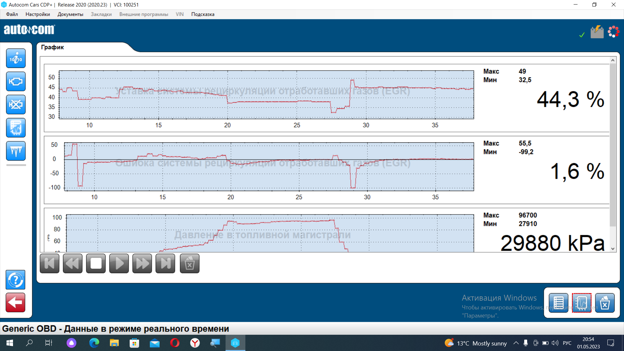Open File Explorer from taskbar
This screenshot has width=624, height=351.
click(114, 343)
